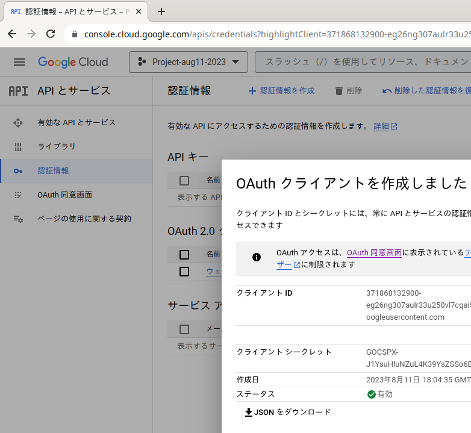471x433 pixels.
Task: Click the library grid icon in sidebar
Action: pos(18,147)
